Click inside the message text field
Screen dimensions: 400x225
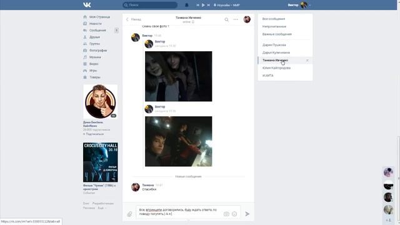click(188, 212)
